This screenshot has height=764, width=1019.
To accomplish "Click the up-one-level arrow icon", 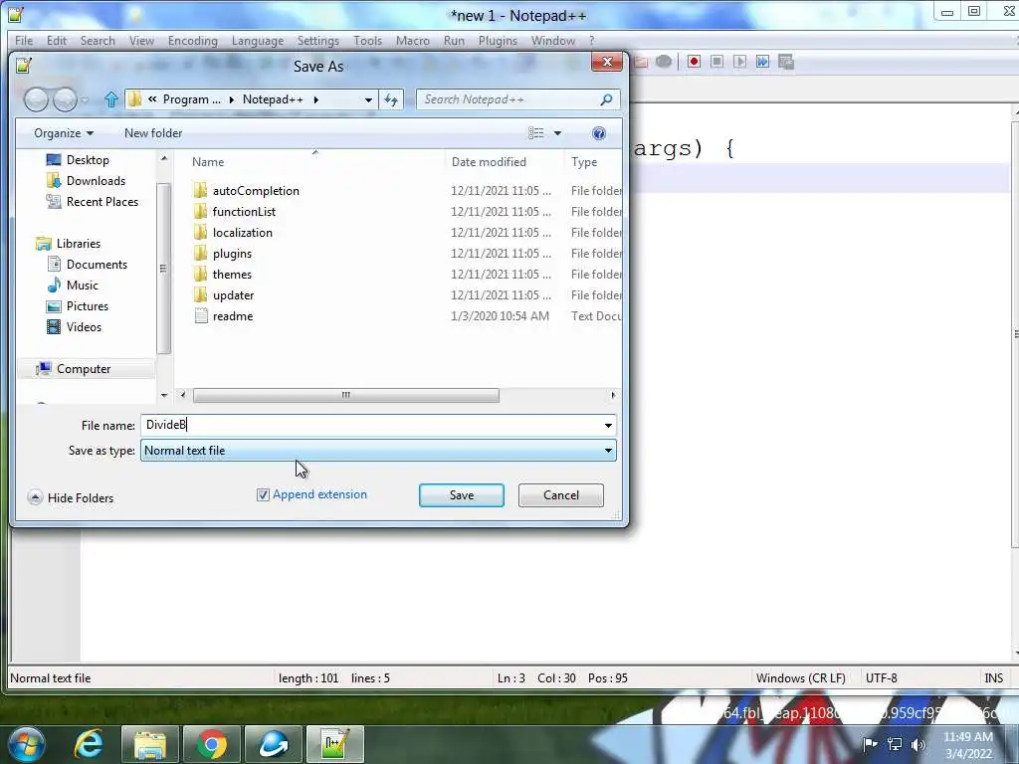I will pos(111,99).
